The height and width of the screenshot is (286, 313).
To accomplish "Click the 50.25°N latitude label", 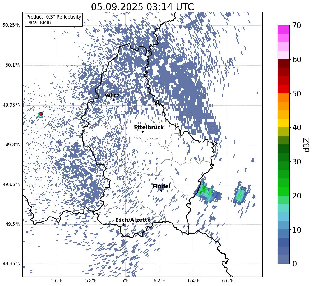I will click(x=12, y=25).
